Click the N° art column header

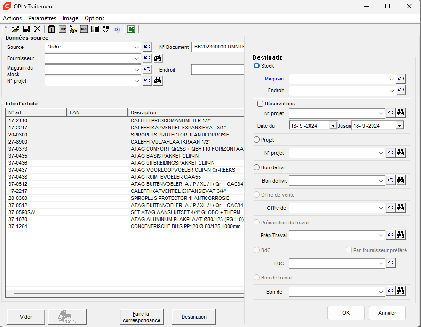pos(36,112)
